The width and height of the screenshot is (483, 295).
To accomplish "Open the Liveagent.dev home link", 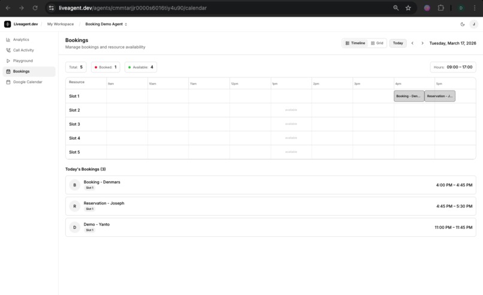I will 26,24.
